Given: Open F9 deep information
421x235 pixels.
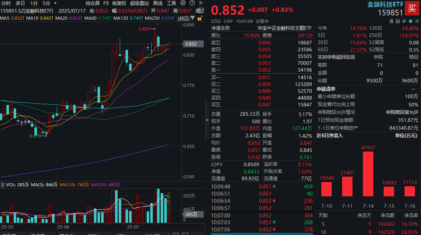Looking at the screenshot, I should point(106,3).
